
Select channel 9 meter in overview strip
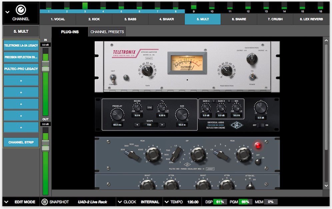point(194,6)
